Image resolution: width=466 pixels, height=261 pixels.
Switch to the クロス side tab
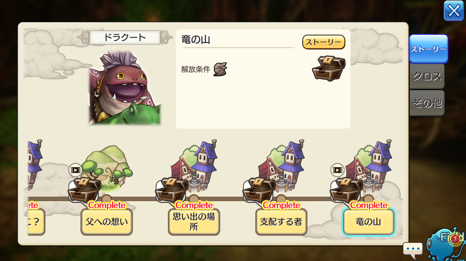[x=427, y=76]
